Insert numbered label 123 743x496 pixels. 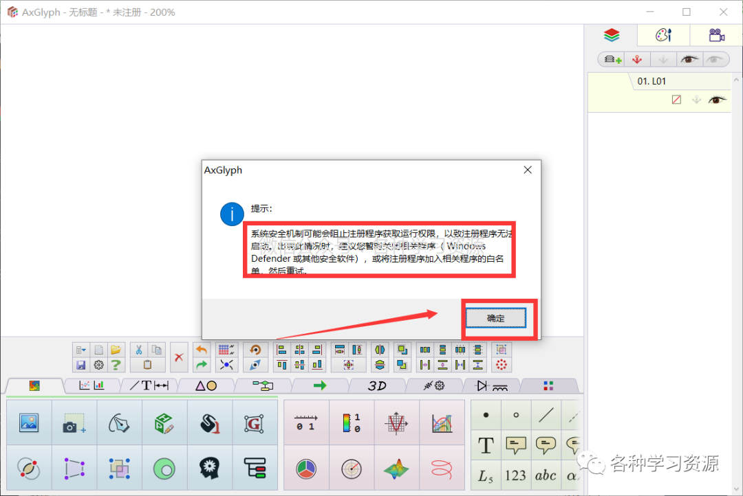pyautogui.click(x=515, y=475)
